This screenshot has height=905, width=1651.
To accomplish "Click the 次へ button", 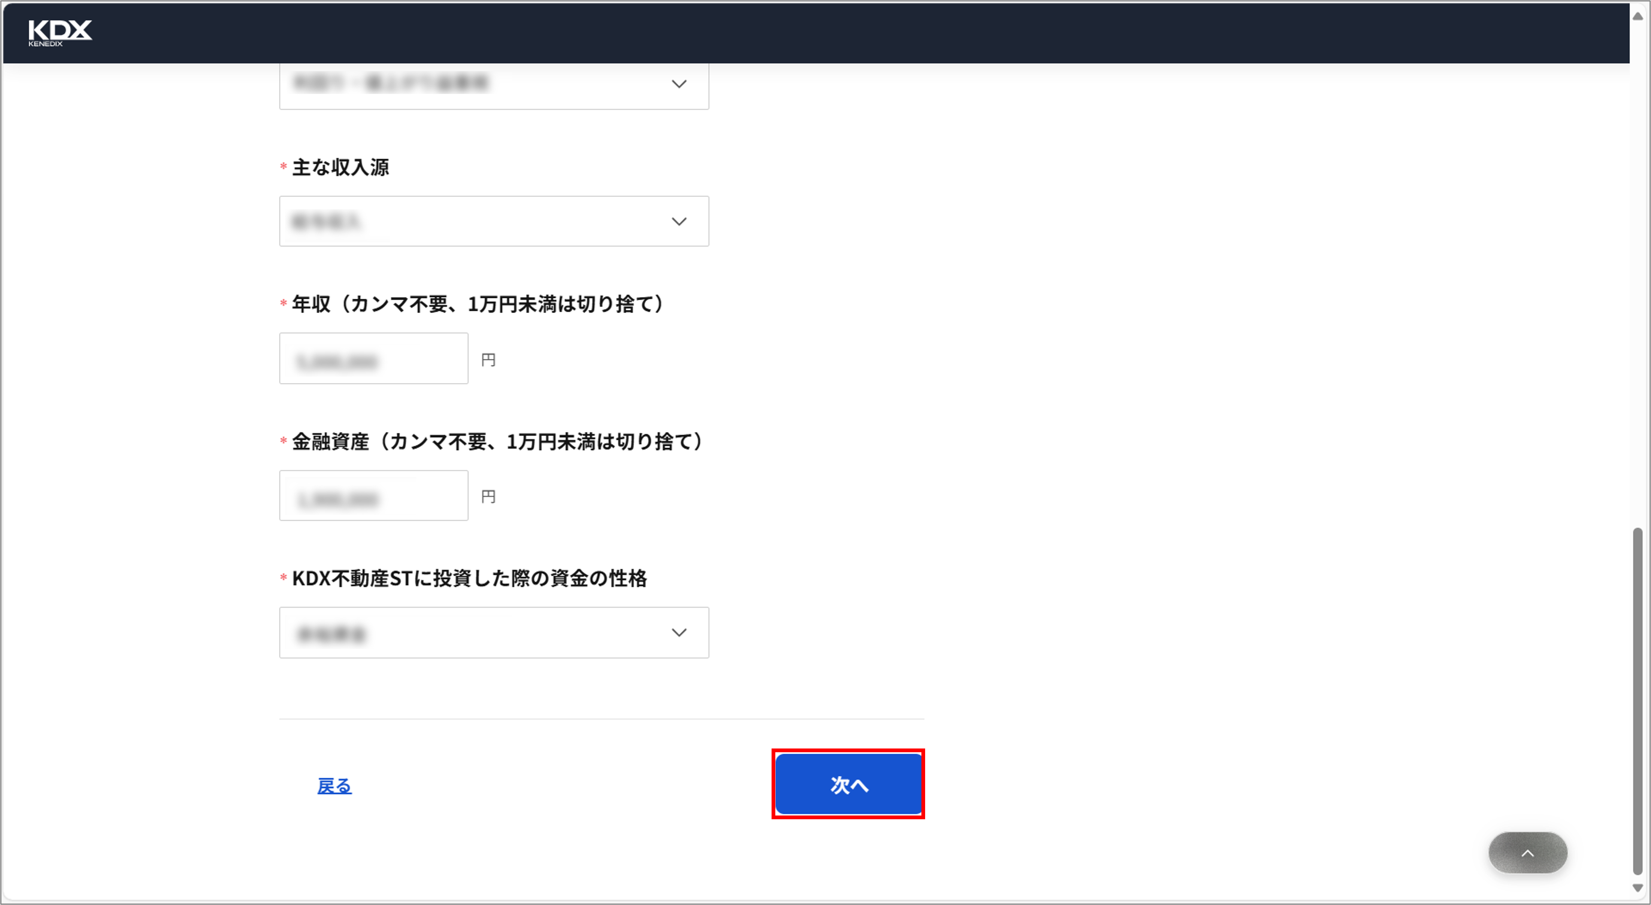I will [849, 784].
